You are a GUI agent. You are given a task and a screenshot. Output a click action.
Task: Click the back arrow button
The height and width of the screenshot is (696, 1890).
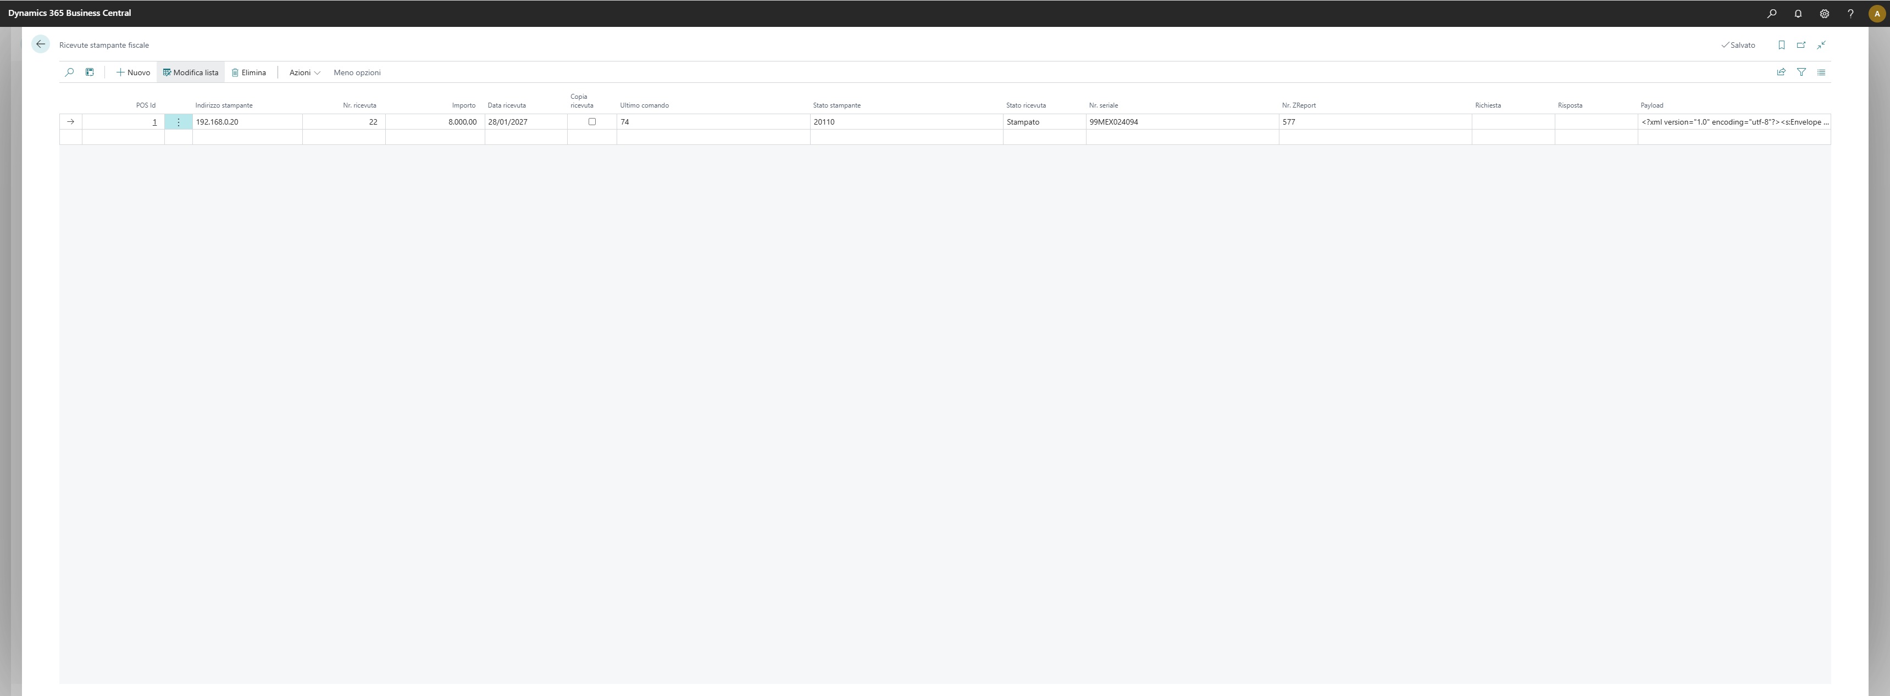click(x=40, y=44)
